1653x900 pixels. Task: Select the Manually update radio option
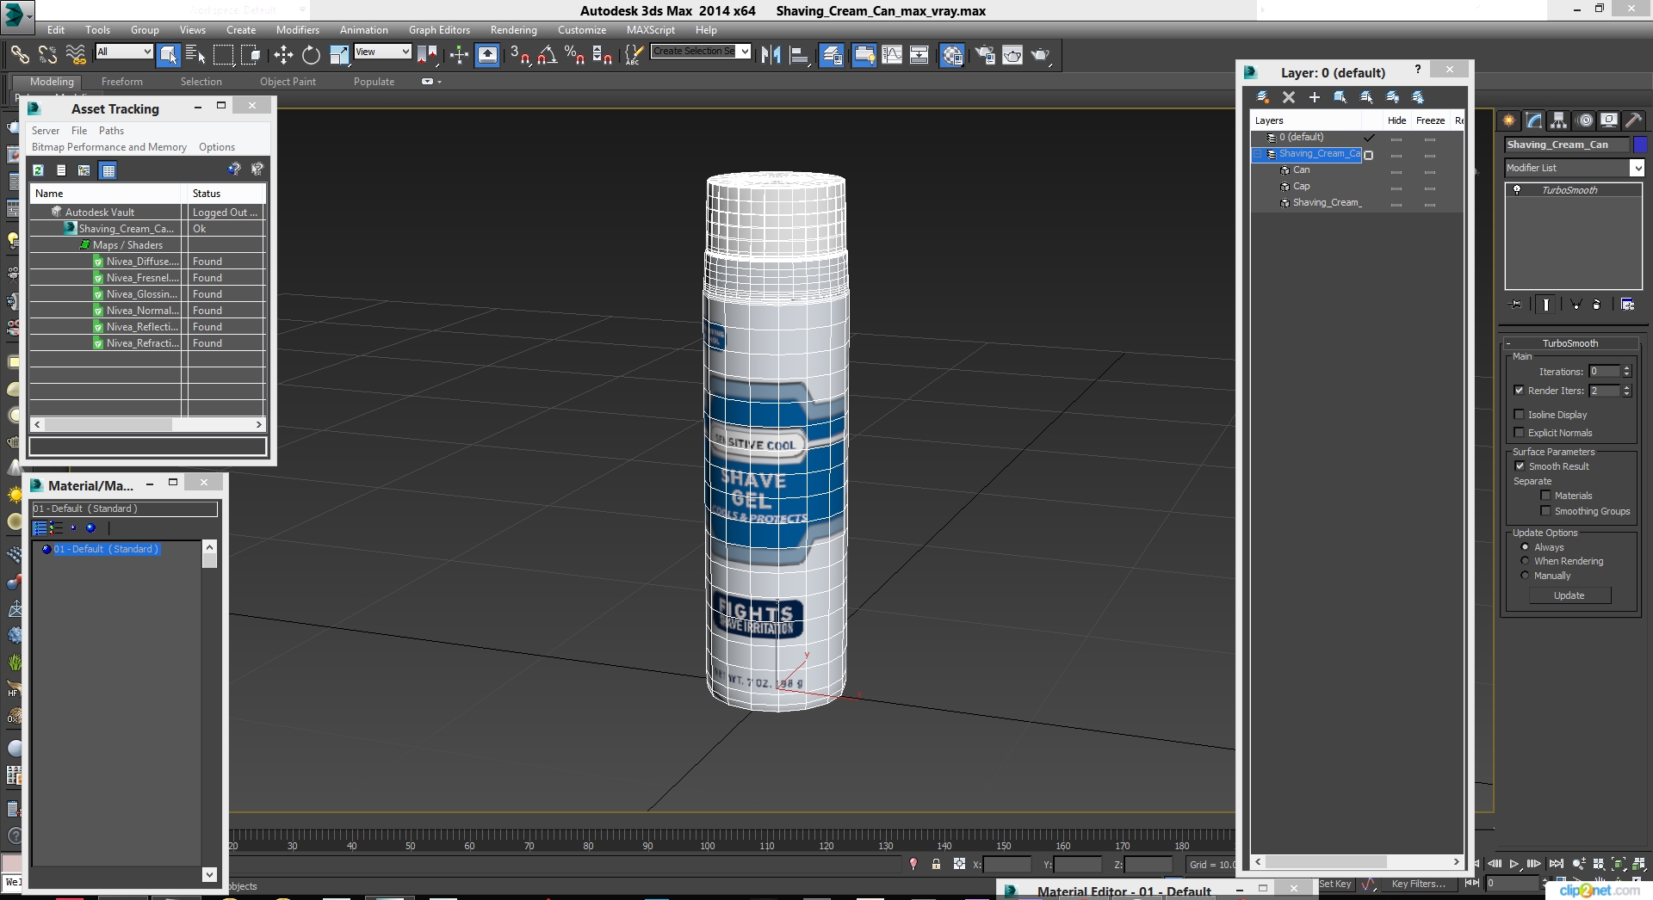click(x=1526, y=576)
